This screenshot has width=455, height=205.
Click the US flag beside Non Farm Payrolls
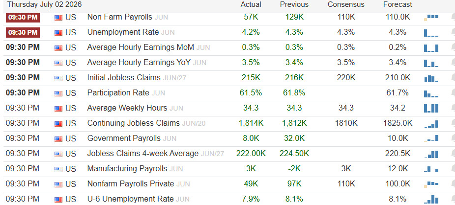coord(58,18)
